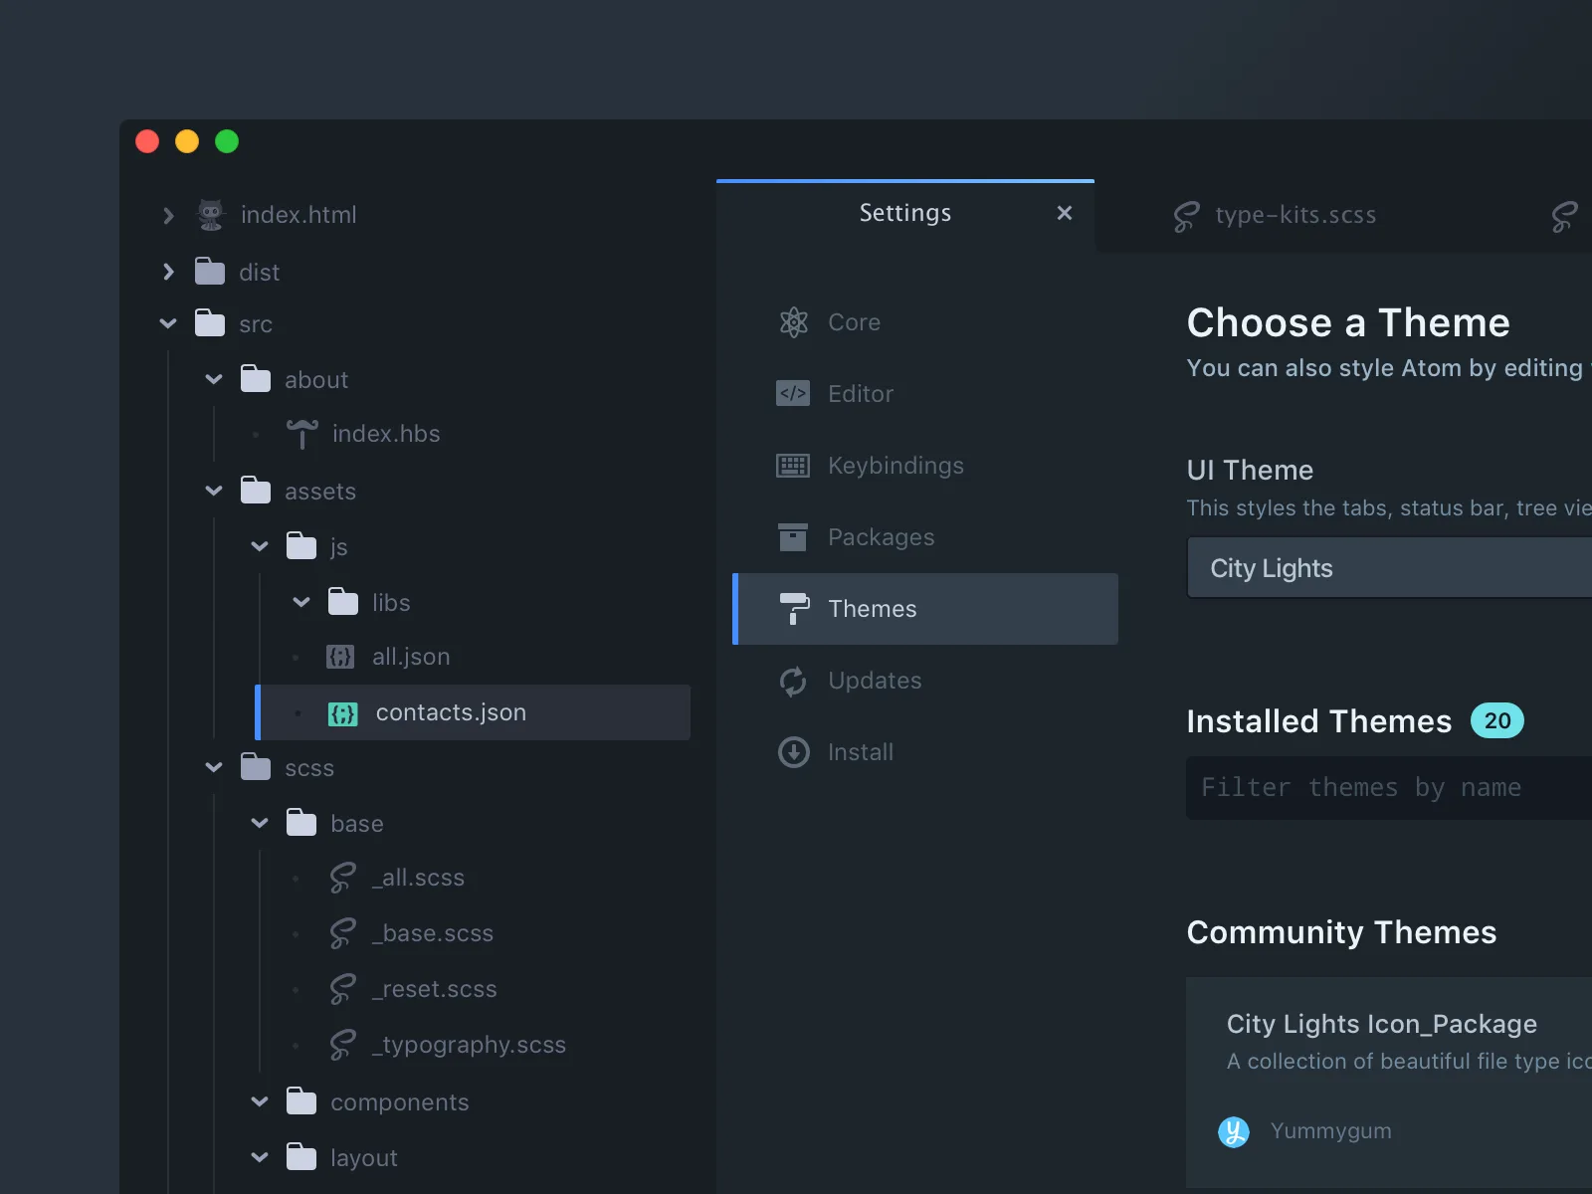Click the Core atom icon
Viewport: 1592px width, 1194px height.
[793, 322]
